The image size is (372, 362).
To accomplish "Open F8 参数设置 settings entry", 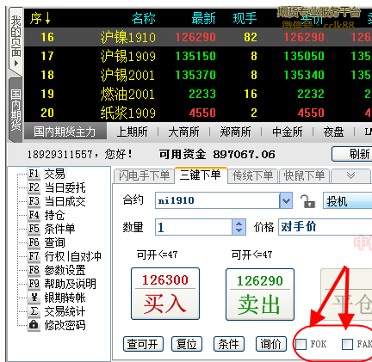I will 57,270.
